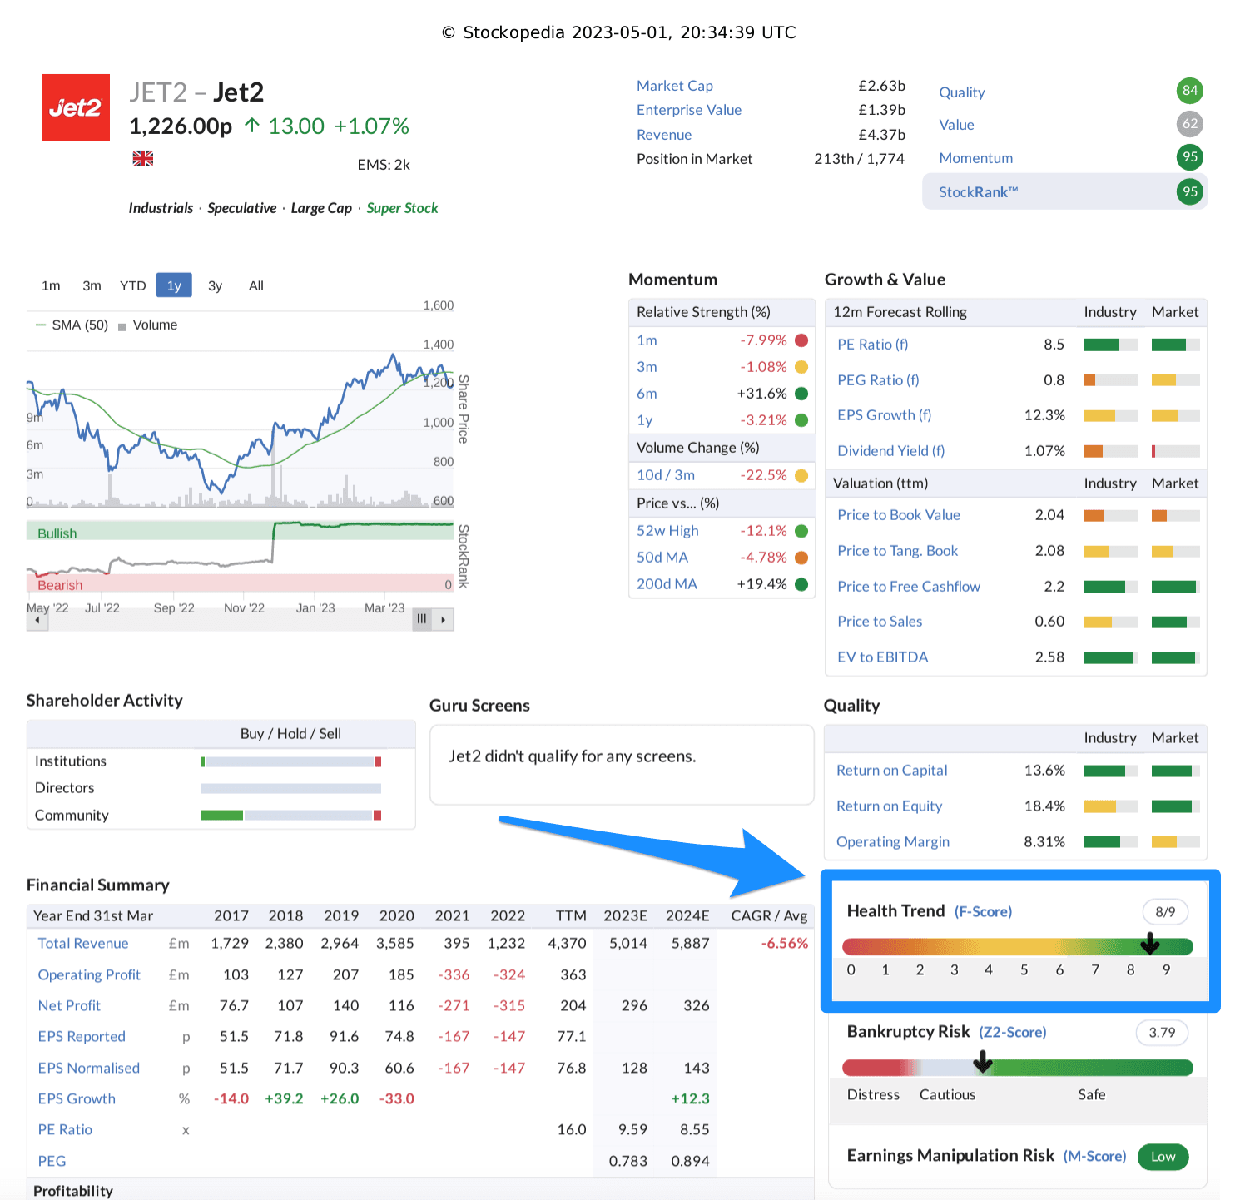
Task: Click the chart scrollbar grip handle
Action: click(x=422, y=619)
